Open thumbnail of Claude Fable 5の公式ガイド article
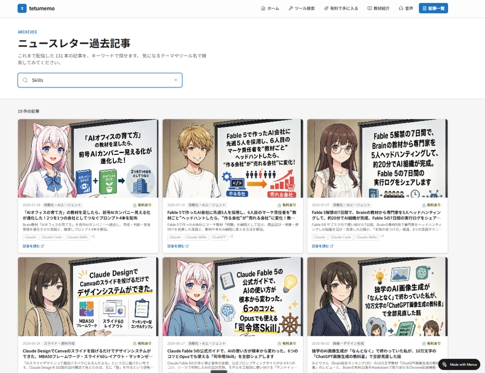The image size is (485, 373). (x=233, y=297)
